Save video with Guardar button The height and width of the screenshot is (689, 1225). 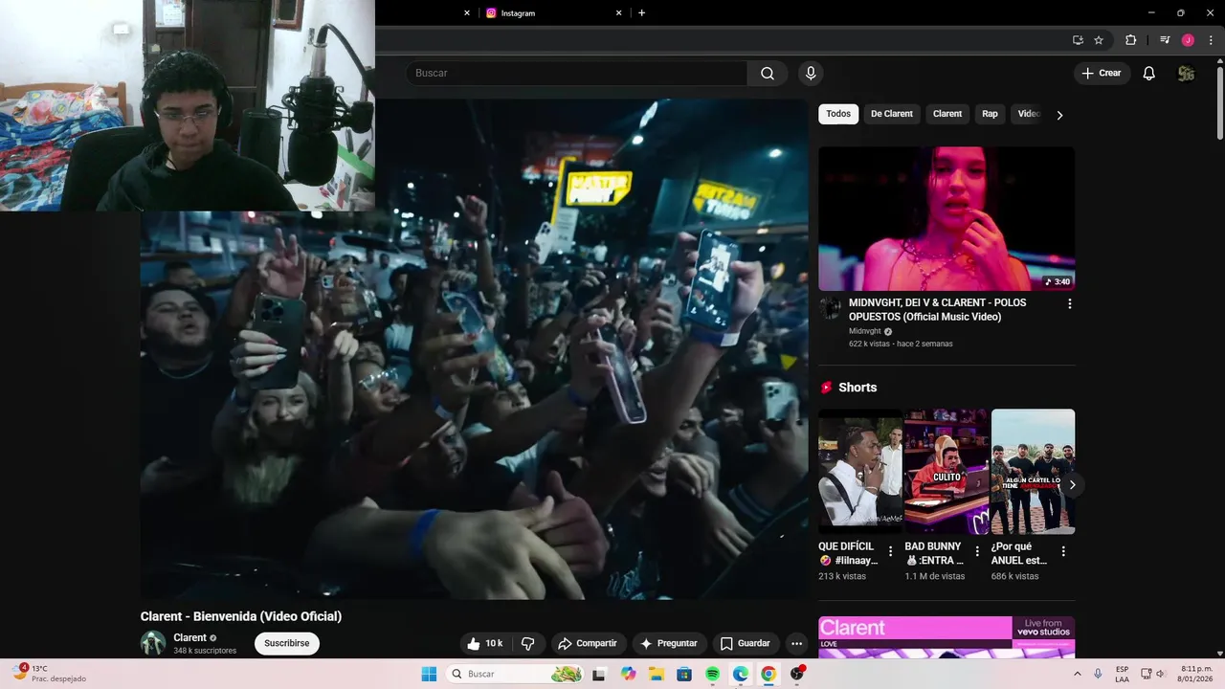(746, 644)
